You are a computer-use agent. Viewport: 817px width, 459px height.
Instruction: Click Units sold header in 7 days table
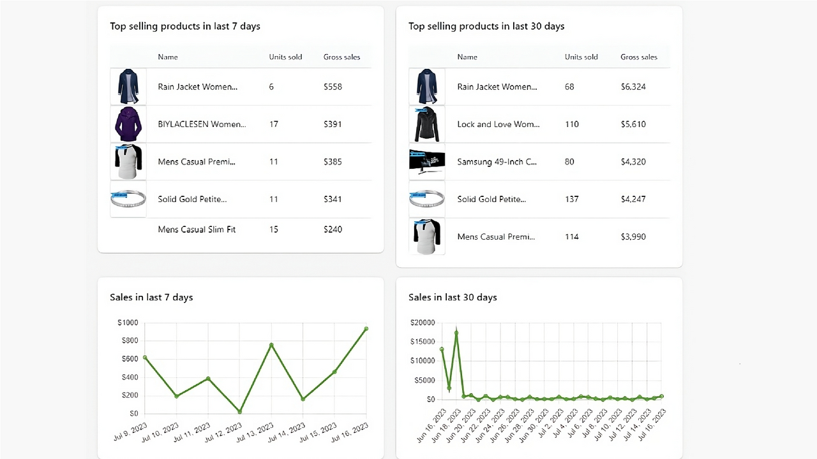(285, 57)
